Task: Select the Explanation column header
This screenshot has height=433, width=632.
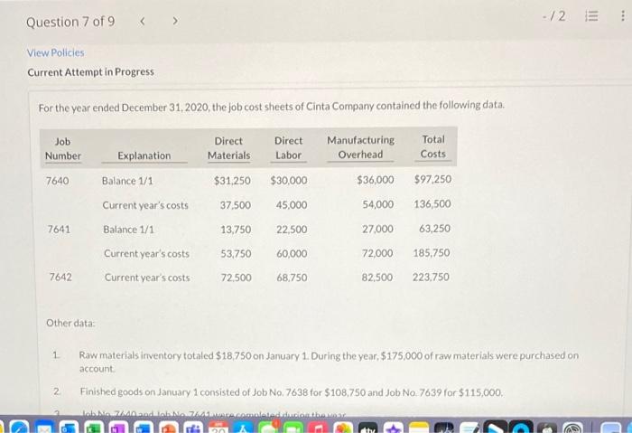Action: point(144,155)
